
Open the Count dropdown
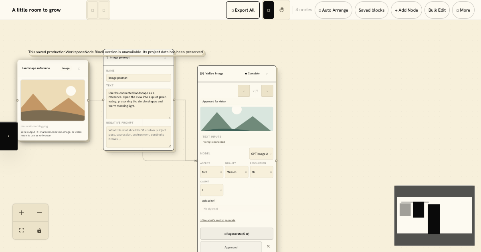coord(212,190)
